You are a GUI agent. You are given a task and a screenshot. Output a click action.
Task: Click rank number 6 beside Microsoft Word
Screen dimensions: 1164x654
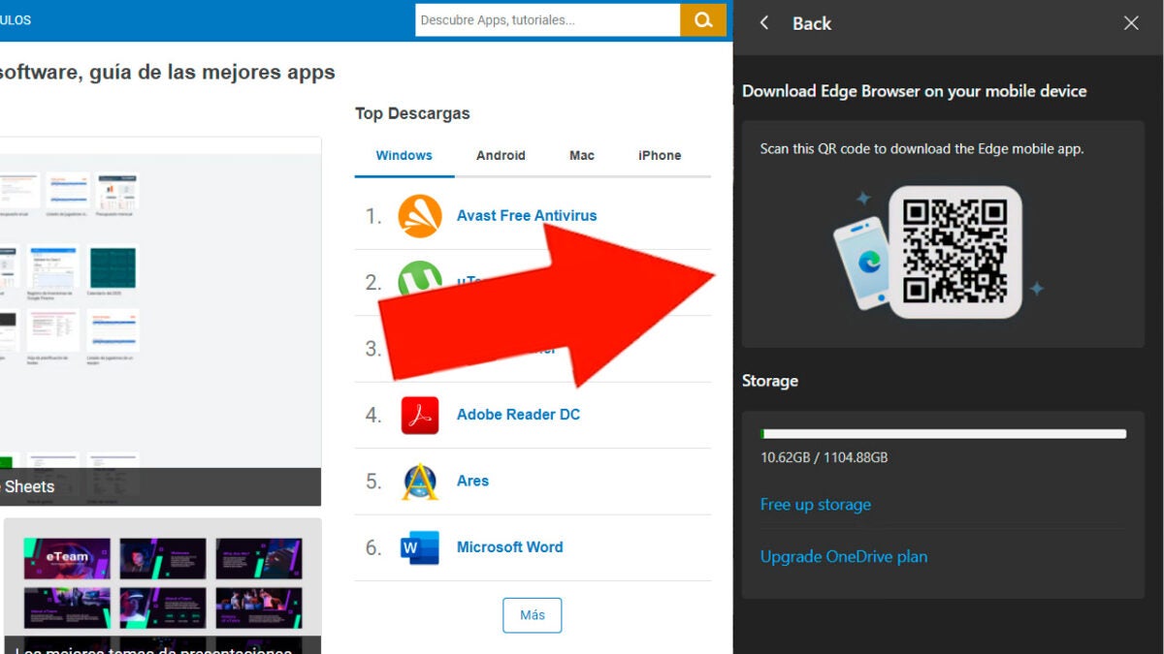click(x=373, y=547)
